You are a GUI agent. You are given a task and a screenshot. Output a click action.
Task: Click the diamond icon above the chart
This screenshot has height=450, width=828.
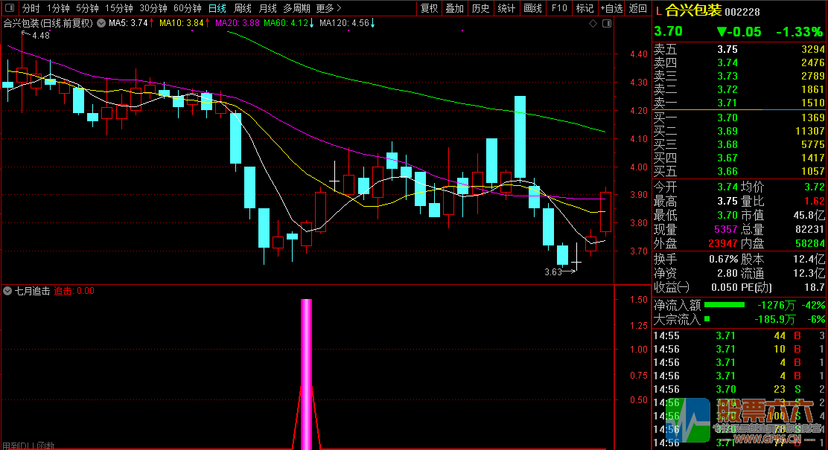[593, 24]
